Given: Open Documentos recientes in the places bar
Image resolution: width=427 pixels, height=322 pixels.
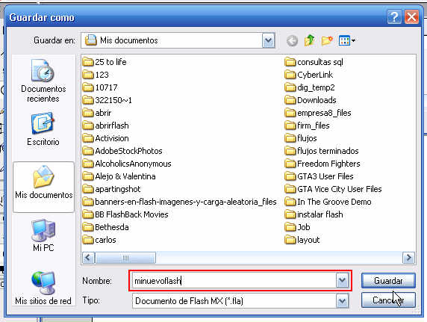Looking at the screenshot, I should (43, 81).
